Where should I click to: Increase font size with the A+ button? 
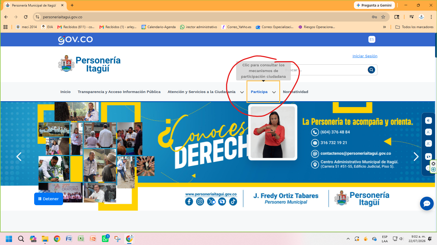[428, 144]
